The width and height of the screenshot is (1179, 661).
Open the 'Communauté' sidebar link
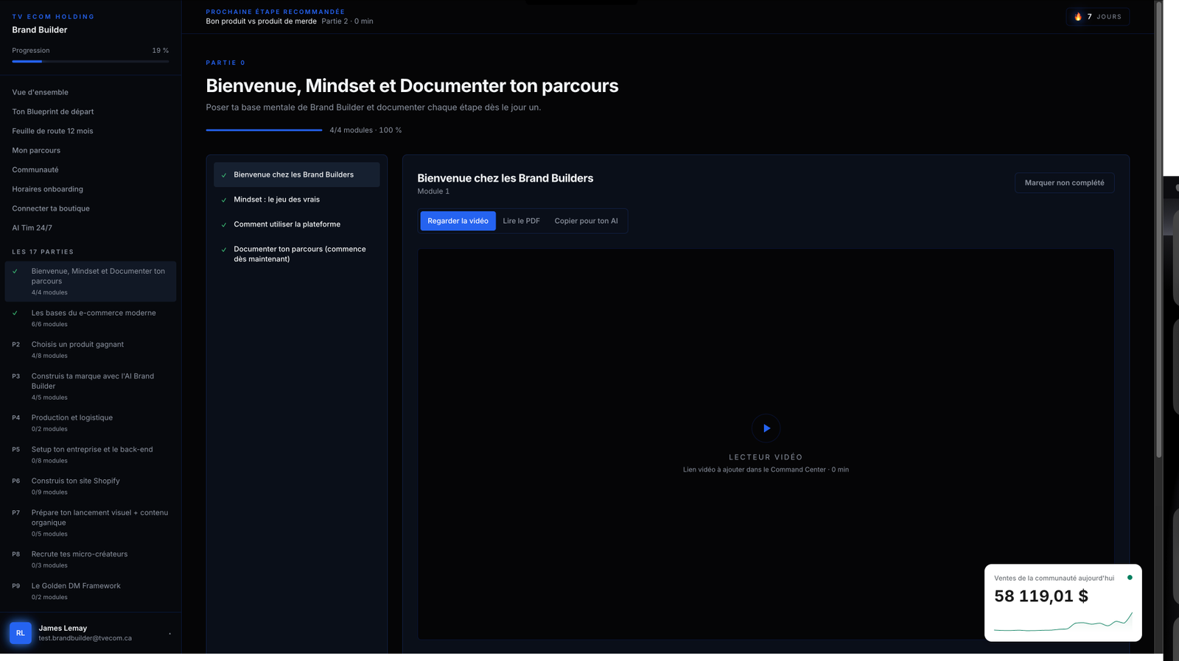[x=35, y=170]
